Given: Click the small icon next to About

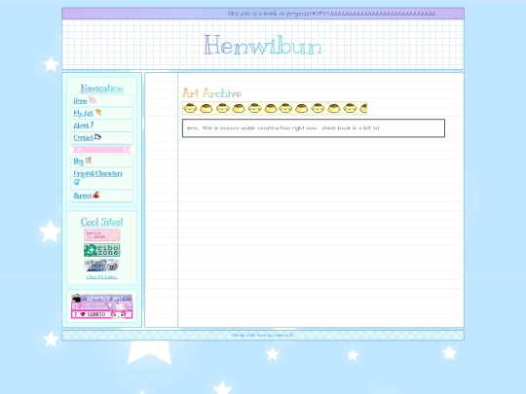Looking at the screenshot, I should click(93, 125).
